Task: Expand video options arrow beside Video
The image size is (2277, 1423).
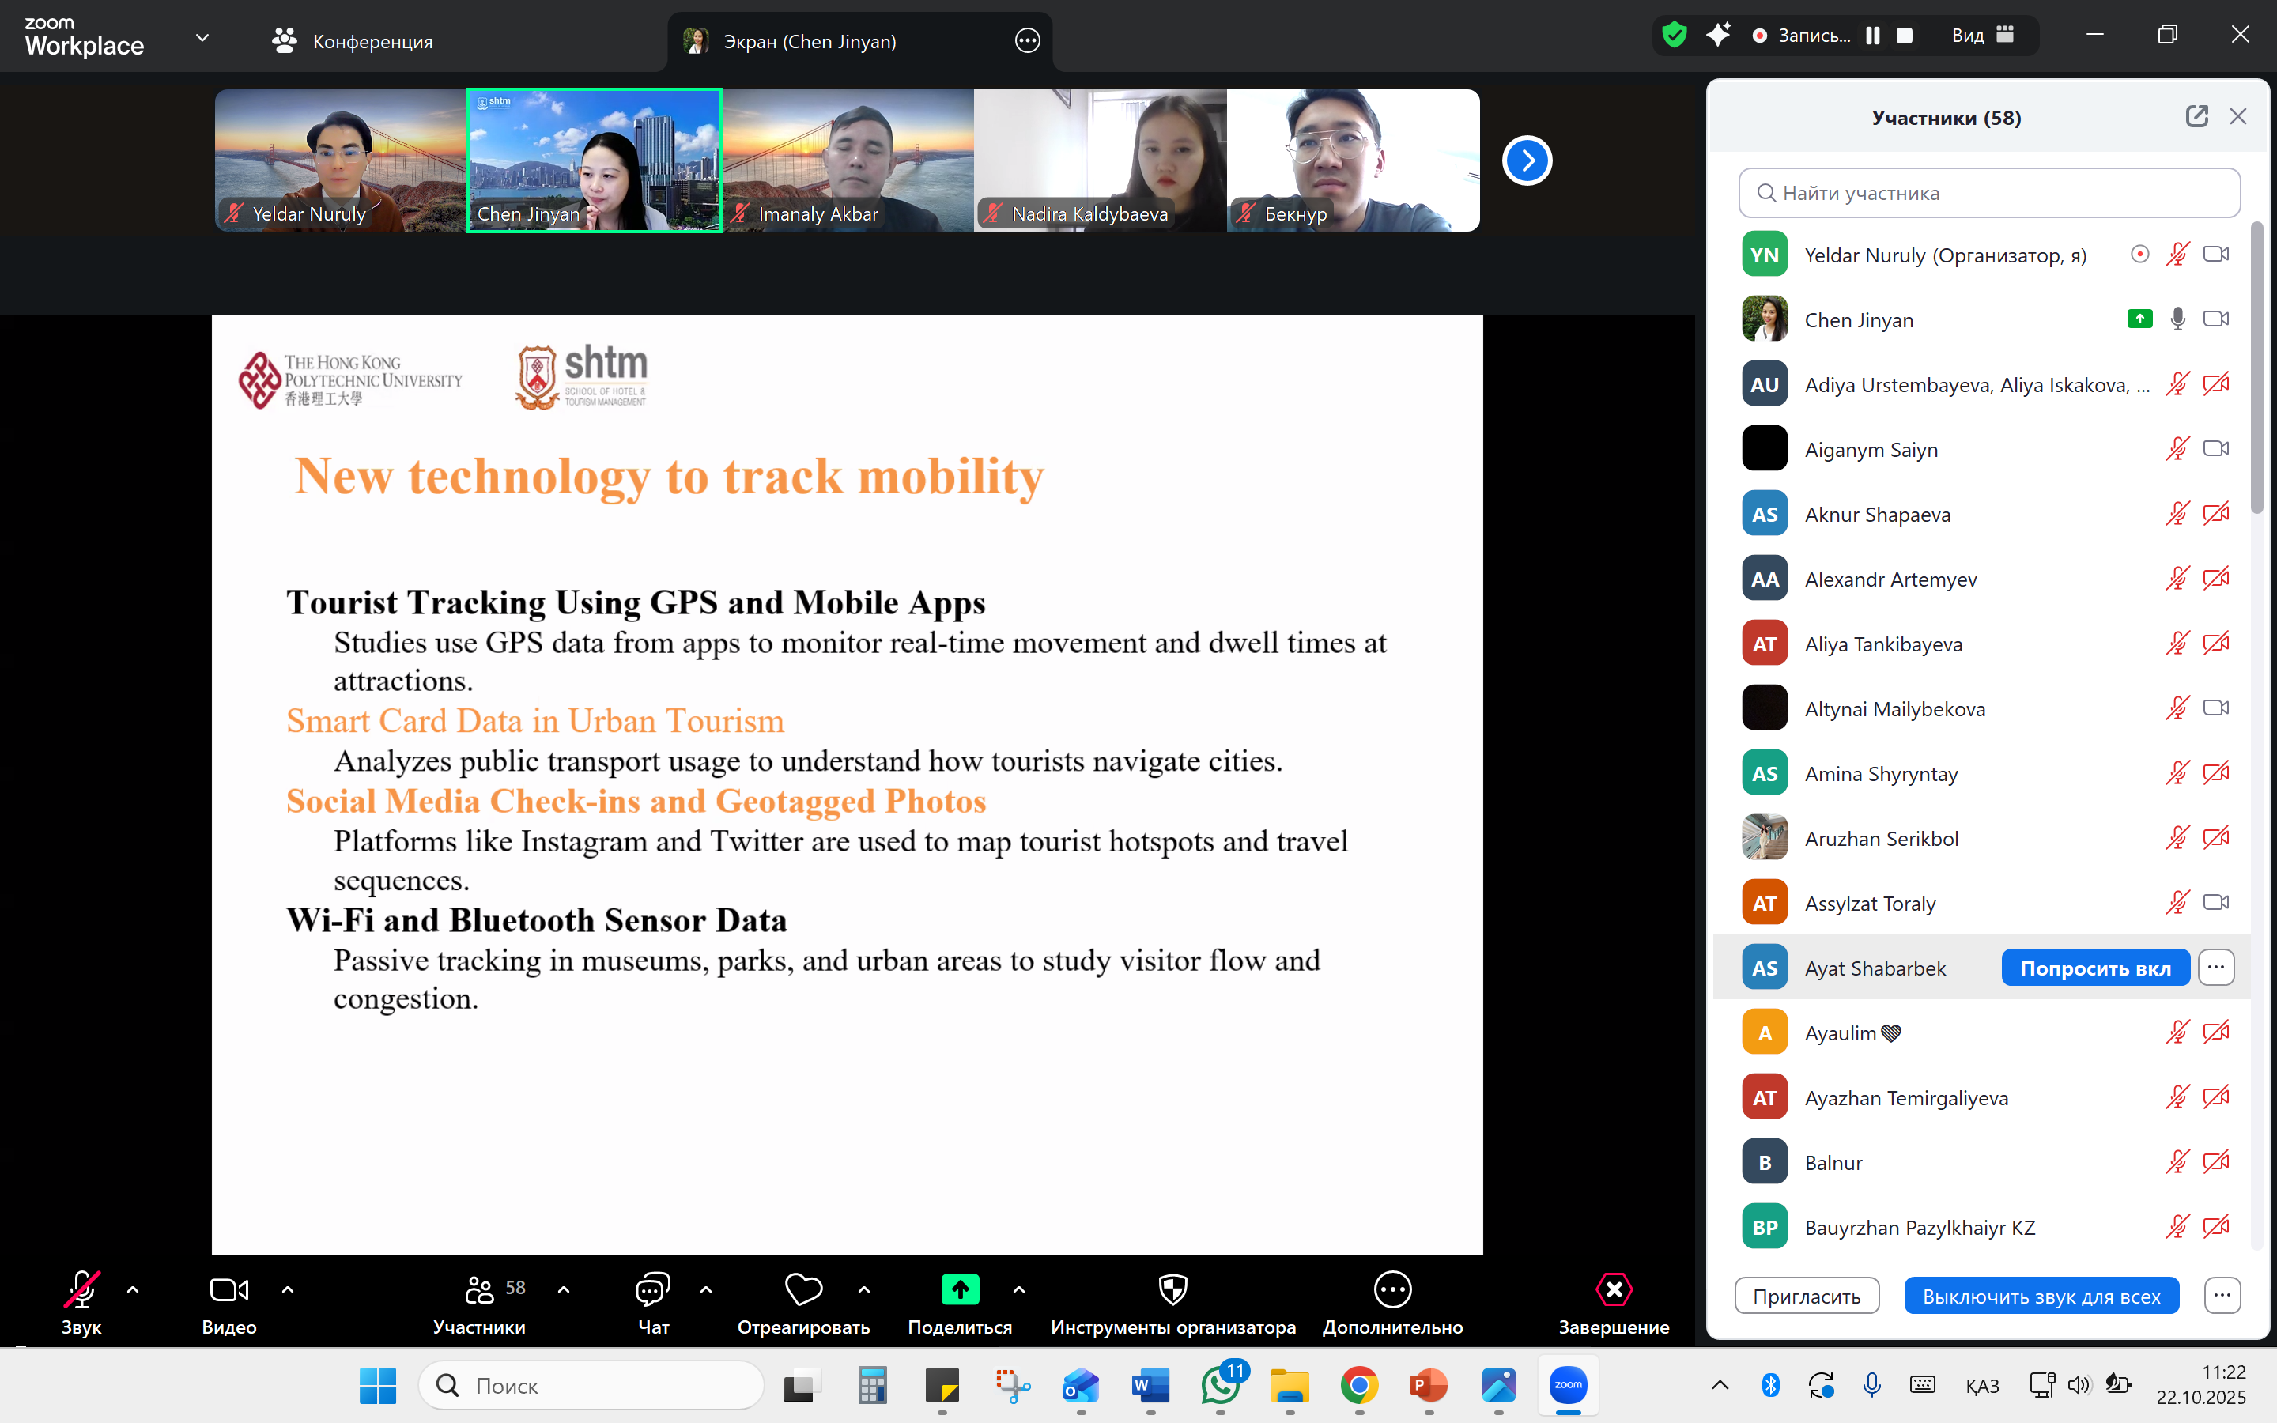Action: pyautogui.click(x=288, y=1289)
